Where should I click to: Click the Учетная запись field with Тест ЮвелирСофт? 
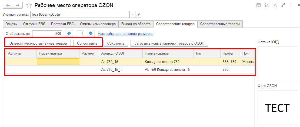(x=80, y=14)
